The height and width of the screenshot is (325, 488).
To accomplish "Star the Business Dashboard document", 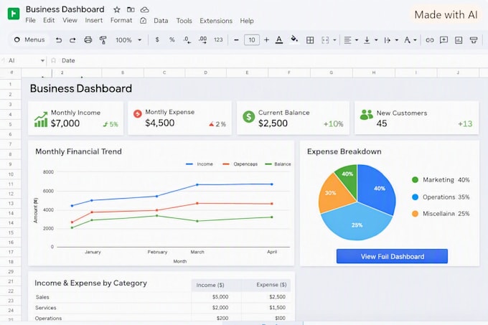I will pos(117,9).
